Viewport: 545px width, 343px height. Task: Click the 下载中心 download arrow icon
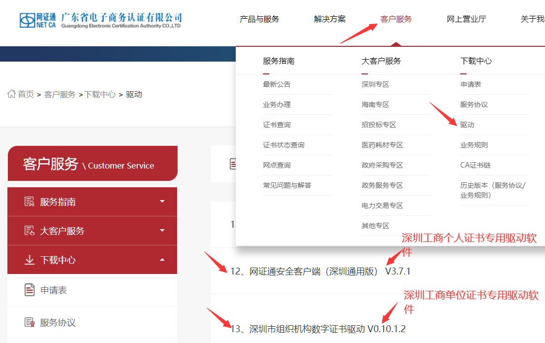[x=29, y=260]
